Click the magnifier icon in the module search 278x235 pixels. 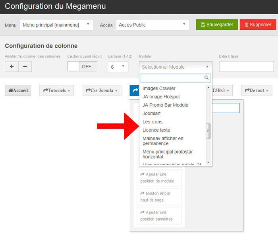206,78
